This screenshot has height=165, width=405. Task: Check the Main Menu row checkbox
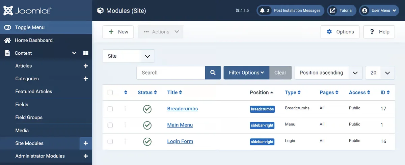pos(110,125)
